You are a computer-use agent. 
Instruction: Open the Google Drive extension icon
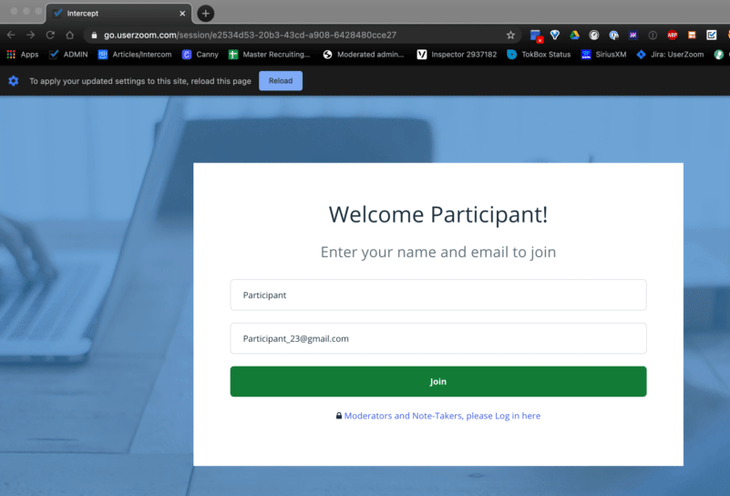[574, 35]
